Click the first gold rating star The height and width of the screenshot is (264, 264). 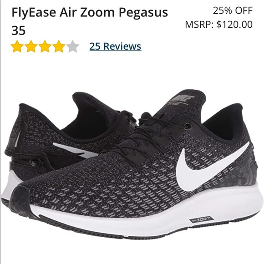pyautogui.click(x=17, y=46)
